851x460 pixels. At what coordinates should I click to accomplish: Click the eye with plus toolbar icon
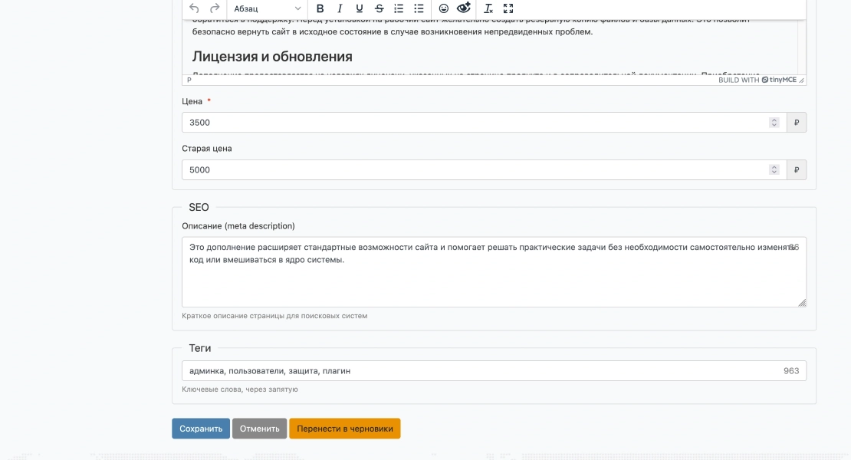coord(464,8)
